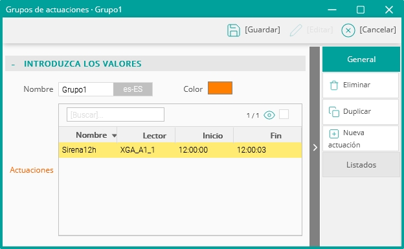Tick the checkbox next to the eye icon
The height and width of the screenshot is (249, 404).
click(x=284, y=114)
